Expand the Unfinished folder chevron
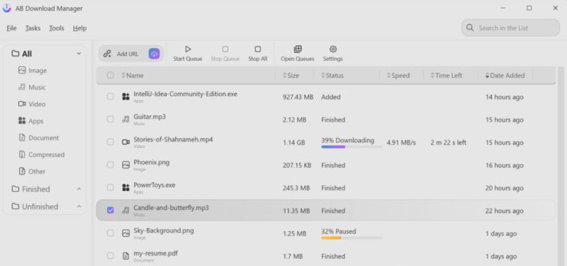Viewport: 567px width, 266px height. (x=79, y=207)
